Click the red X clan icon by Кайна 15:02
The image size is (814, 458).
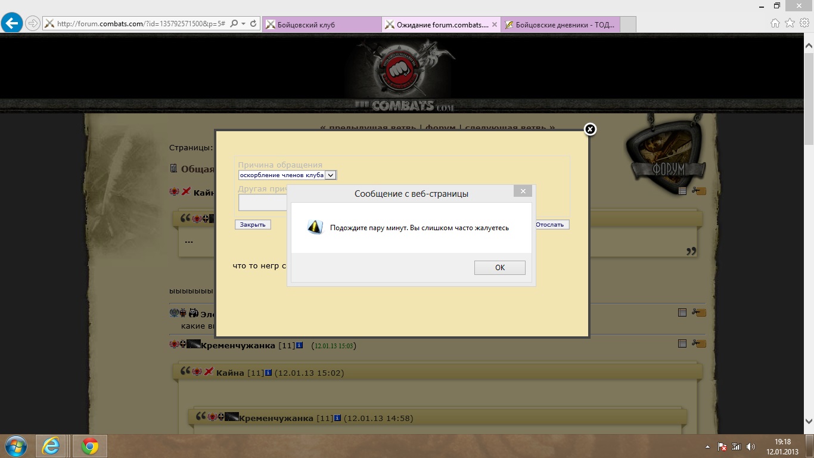(209, 372)
